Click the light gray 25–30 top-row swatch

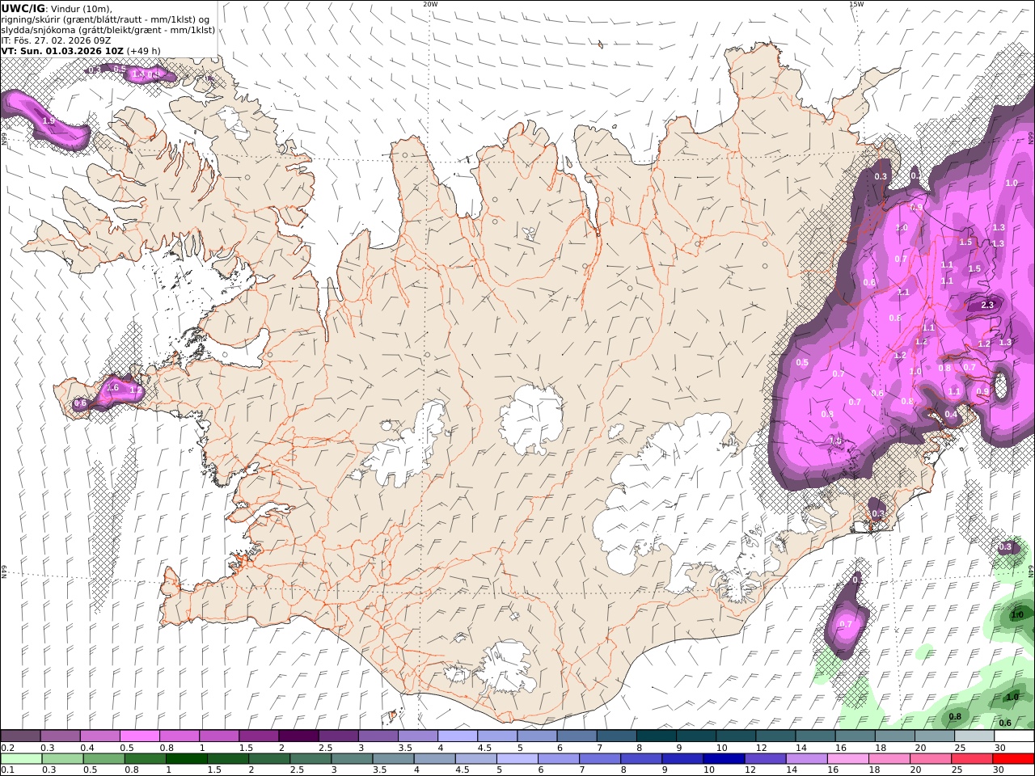pos(974,736)
